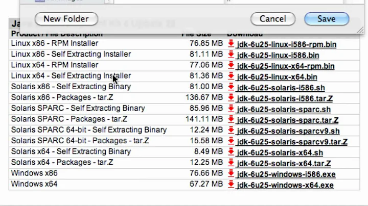Screen dimensions: 368x206
Task: Click red arrow icon for jdk-6u25-solaris-x64.tar.Z
Action: (x=231, y=163)
